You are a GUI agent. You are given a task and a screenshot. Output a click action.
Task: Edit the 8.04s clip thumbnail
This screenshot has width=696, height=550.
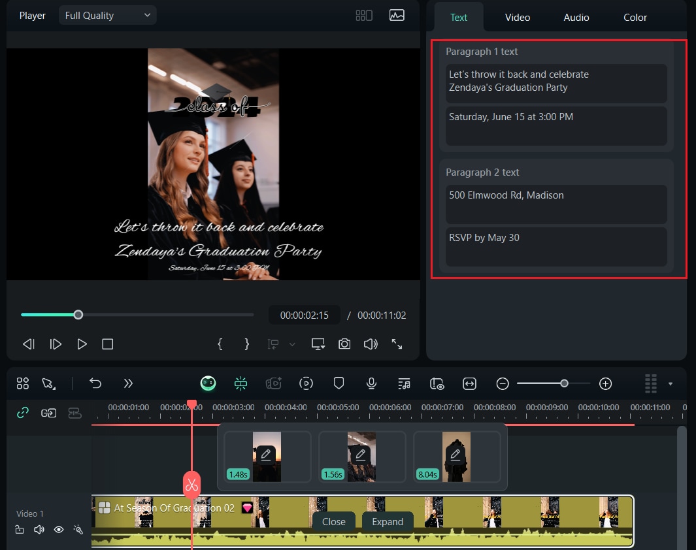click(x=456, y=457)
